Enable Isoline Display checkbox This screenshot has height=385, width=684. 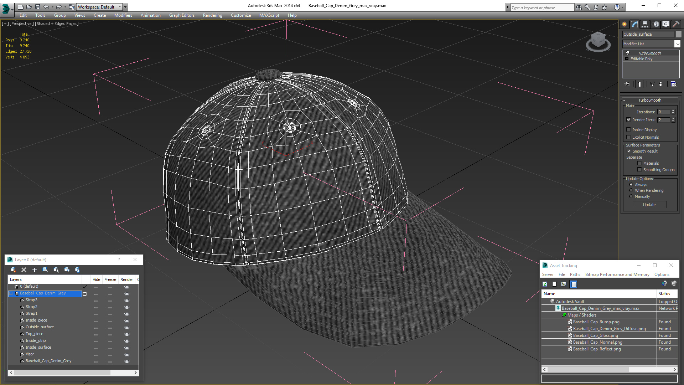click(629, 130)
